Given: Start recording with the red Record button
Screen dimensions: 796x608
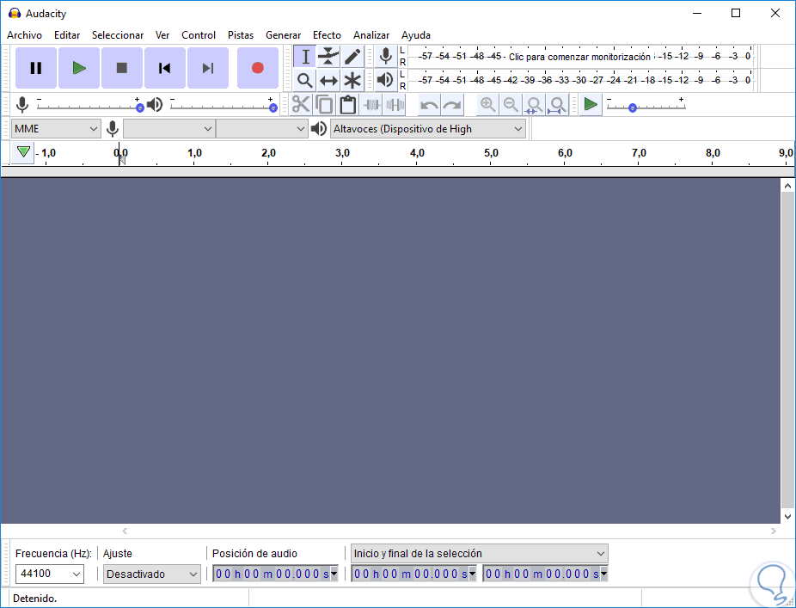Looking at the screenshot, I should tap(258, 68).
